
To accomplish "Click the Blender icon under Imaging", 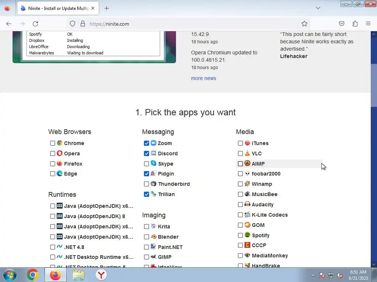I will coord(154,237).
